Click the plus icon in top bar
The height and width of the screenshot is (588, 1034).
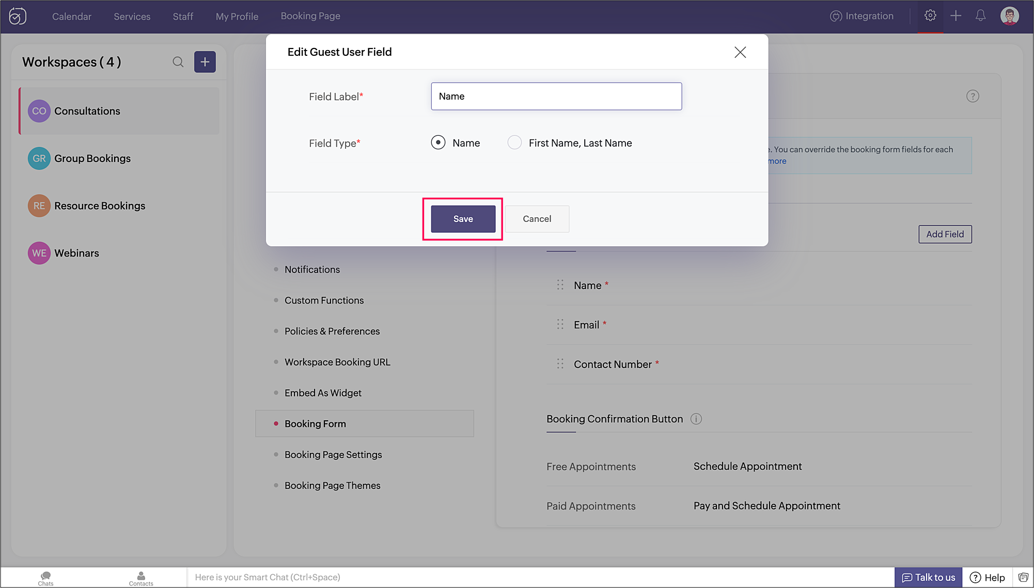tap(955, 16)
